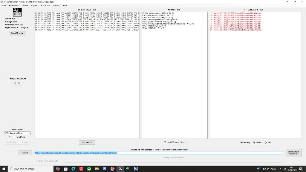306x172 pixels.
Task: Click the Type here to search box
Action: (31, 169)
